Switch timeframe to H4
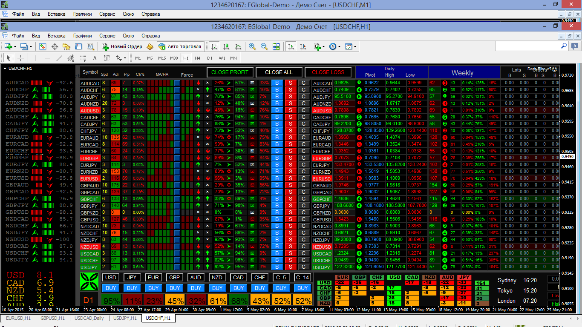The image size is (582, 327). point(198,58)
